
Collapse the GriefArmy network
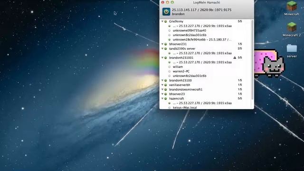pos(162,21)
